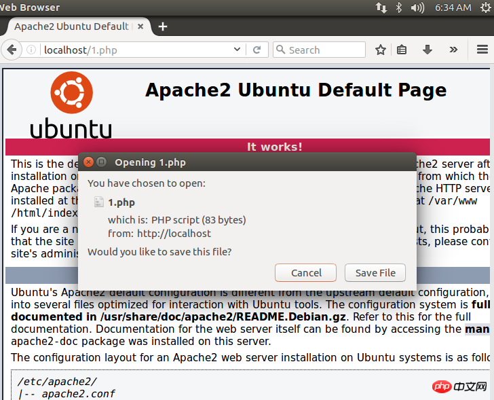Screen dimensions: 494x400
Task: Open site information icon in address bar
Action: [31, 50]
